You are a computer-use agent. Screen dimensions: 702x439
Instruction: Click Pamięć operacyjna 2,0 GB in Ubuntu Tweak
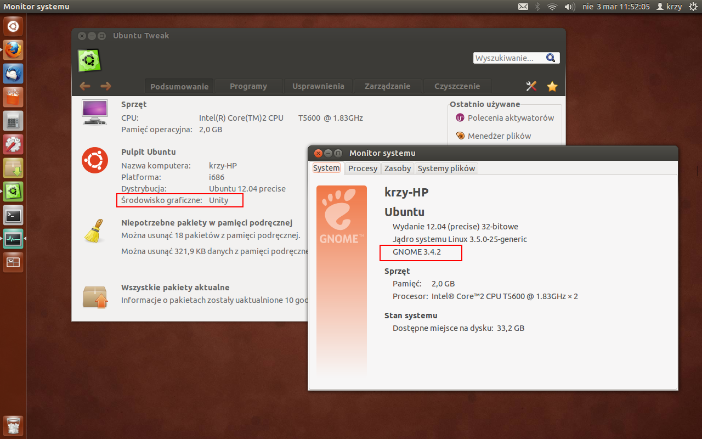point(172,130)
